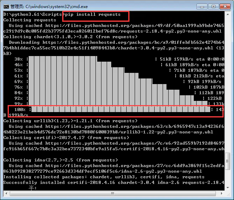Click the 'pip install requests' command text
Image resolution: width=234 pixels, height=200 pixels.
pyautogui.click(x=93, y=14)
